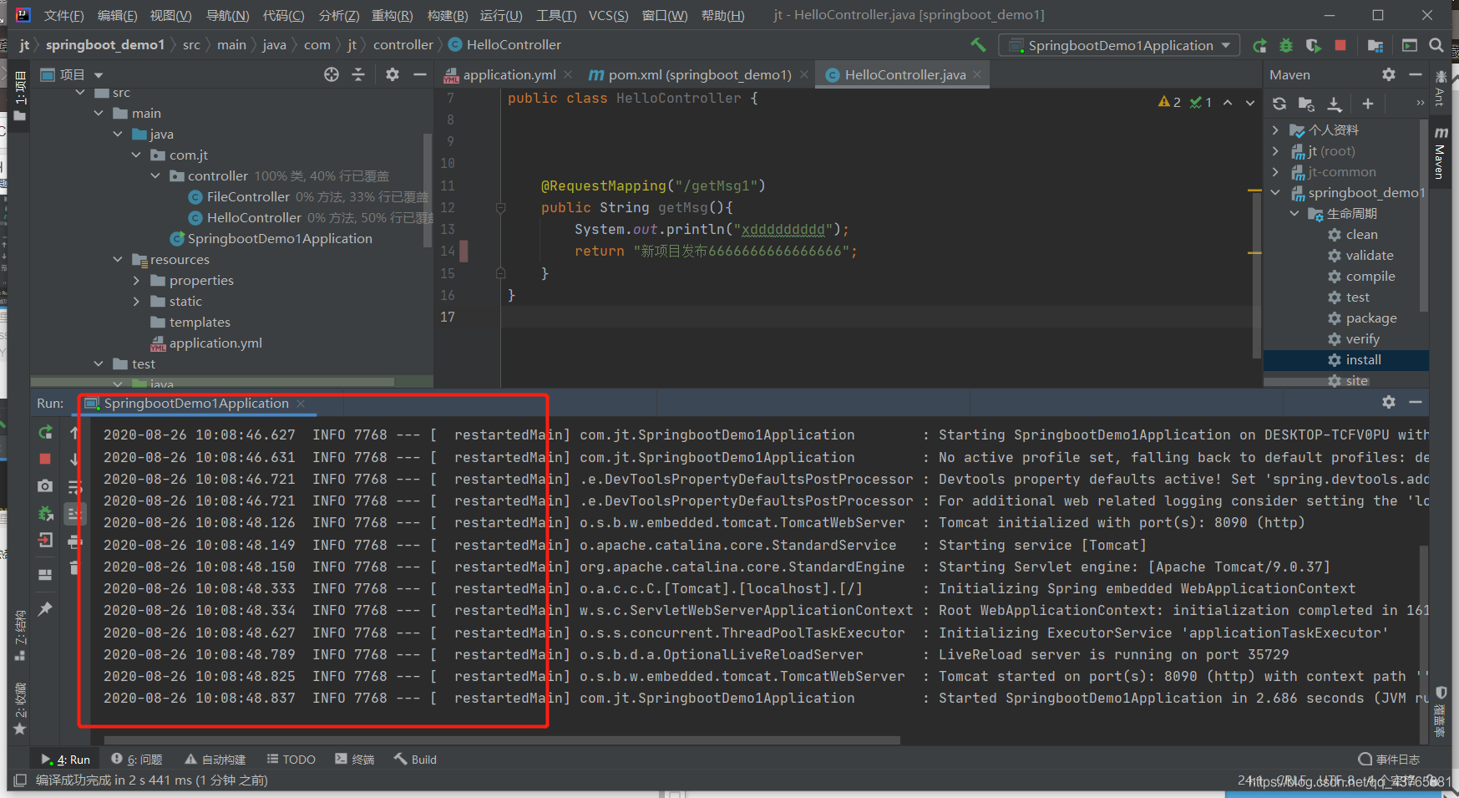Screen dimensions: 1459x798
Task: Open the SpringbootDemo1Application run configuration dropdown
Action: (1119, 46)
